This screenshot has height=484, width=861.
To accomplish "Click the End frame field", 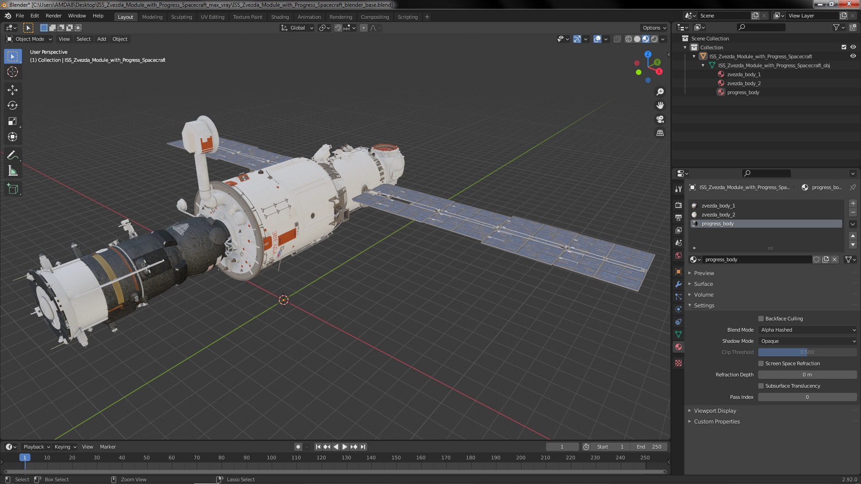I will click(649, 447).
